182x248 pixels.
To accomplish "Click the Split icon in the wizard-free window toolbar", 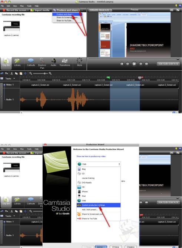I will click(x=25, y=74).
